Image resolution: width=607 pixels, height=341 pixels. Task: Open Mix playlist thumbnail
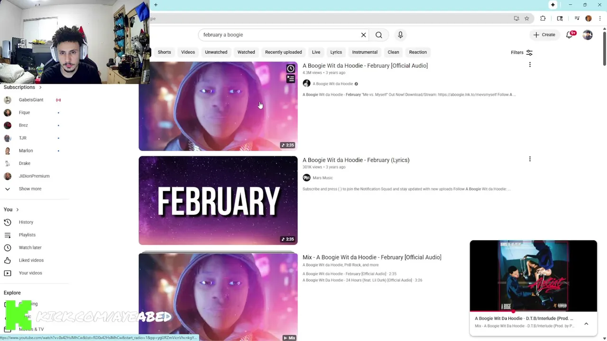pos(218,296)
